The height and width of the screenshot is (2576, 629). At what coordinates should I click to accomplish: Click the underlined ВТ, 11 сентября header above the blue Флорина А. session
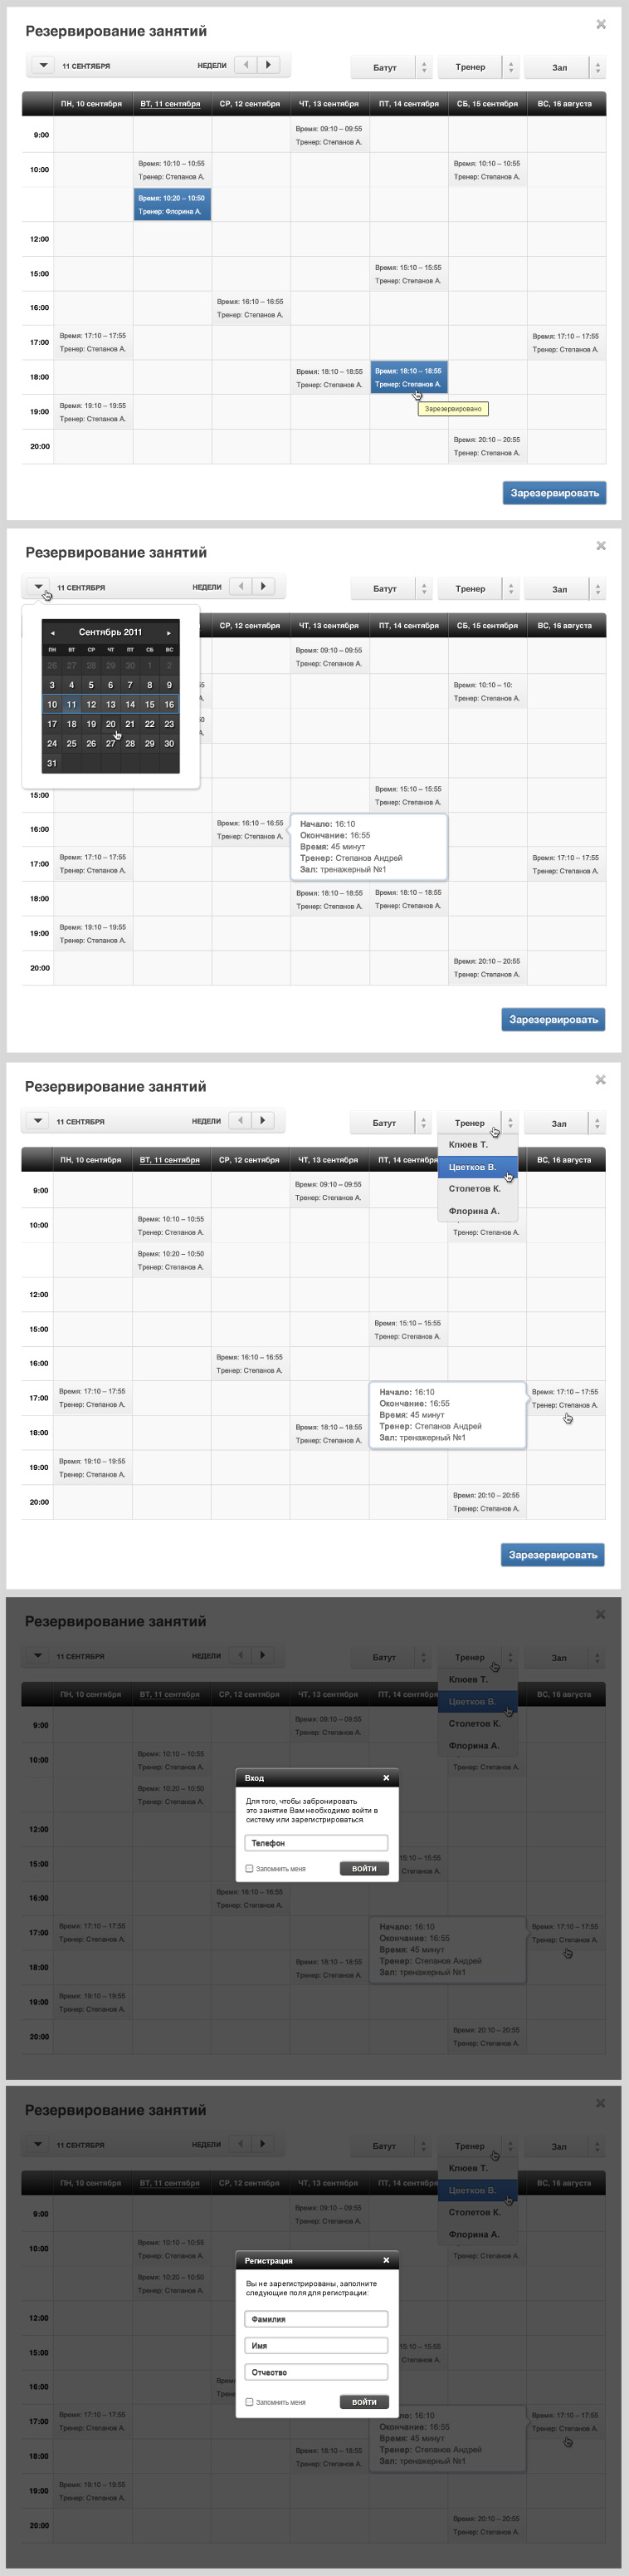(x=170, y=104)
